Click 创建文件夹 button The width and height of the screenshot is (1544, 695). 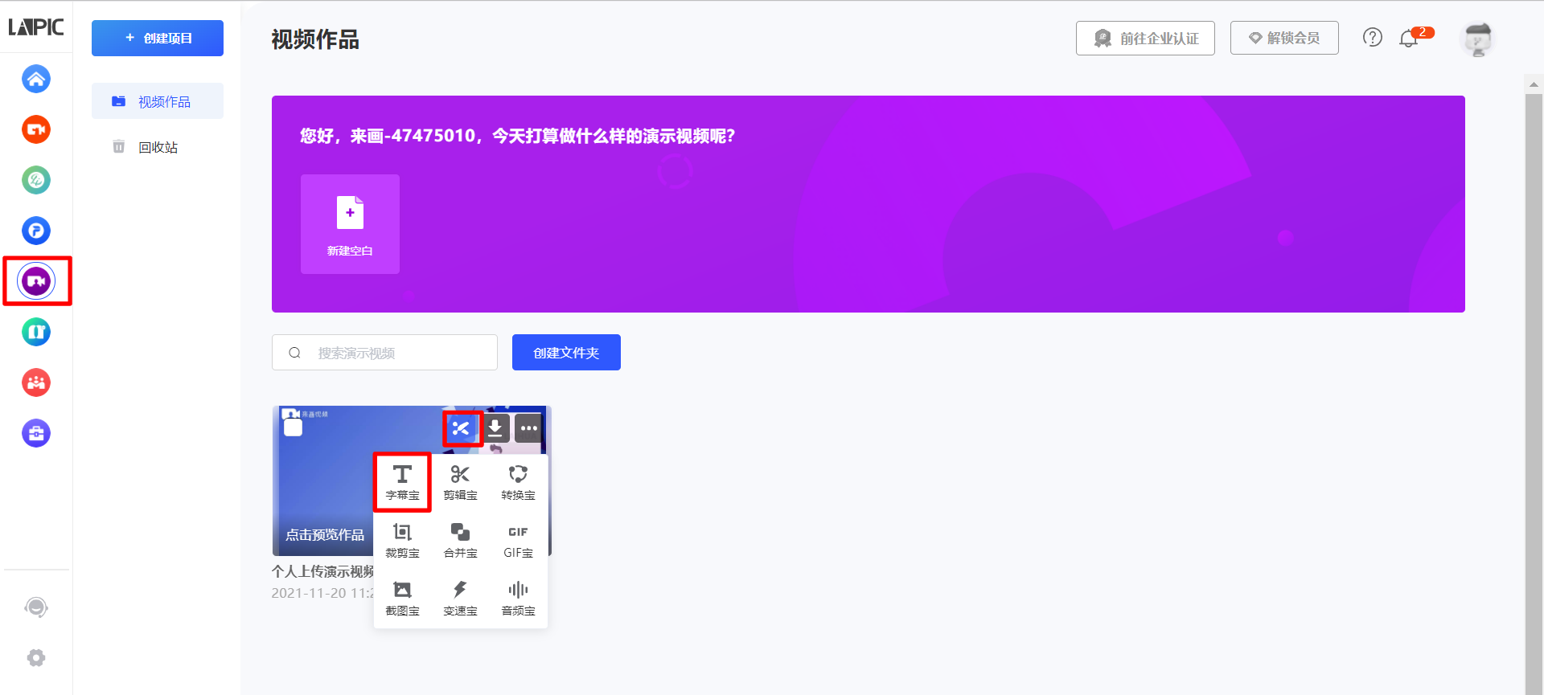566,353
